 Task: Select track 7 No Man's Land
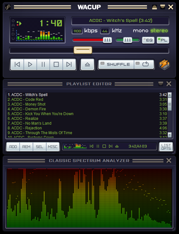(87, 123)
